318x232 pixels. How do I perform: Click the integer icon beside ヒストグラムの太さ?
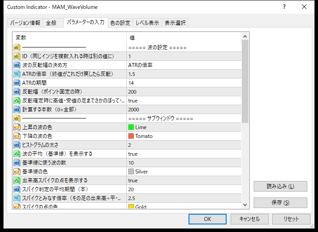tap(17, 145)
